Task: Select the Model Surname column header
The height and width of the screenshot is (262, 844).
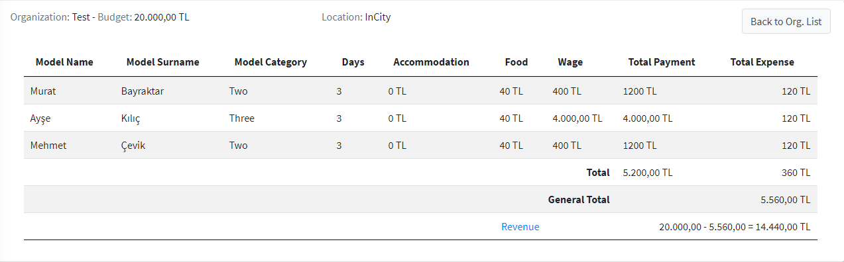Action: [162, 62]
